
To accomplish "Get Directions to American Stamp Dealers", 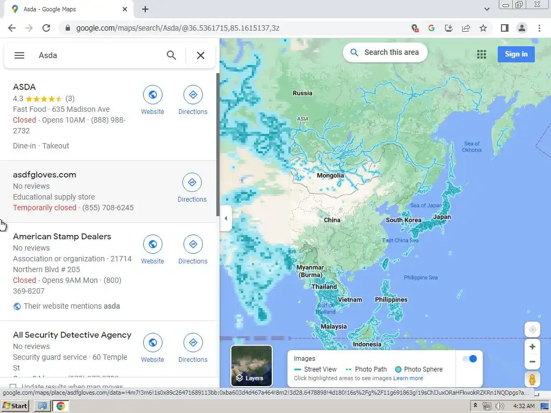I will point(193,250).
